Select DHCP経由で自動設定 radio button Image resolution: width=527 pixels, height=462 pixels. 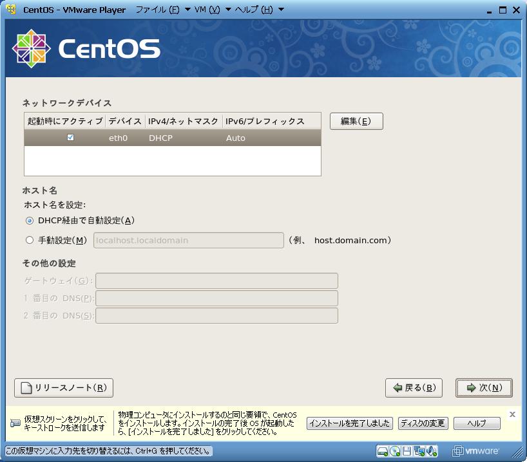coord(30,221)
